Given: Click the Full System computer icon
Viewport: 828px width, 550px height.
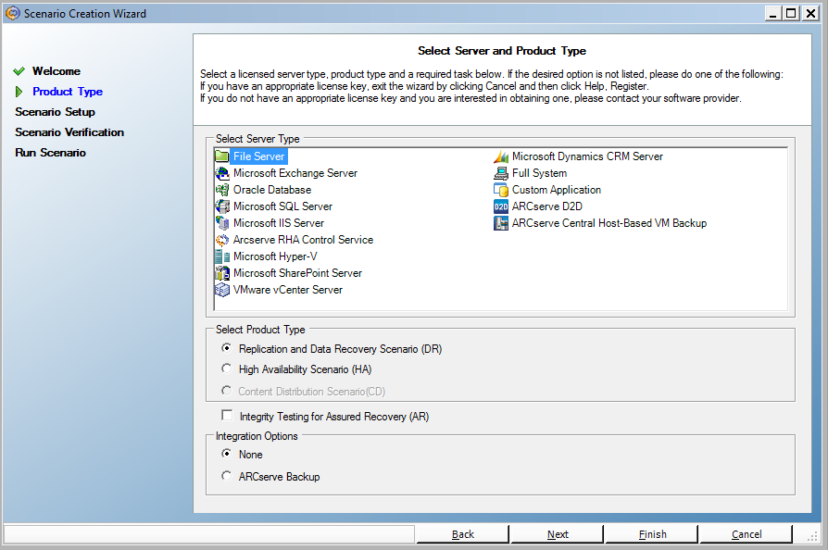Looking at the screenshot, I should pos(501,173).
